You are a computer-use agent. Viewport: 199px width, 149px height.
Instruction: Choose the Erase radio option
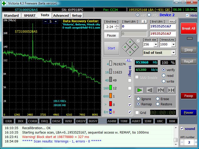pos(158,99)
